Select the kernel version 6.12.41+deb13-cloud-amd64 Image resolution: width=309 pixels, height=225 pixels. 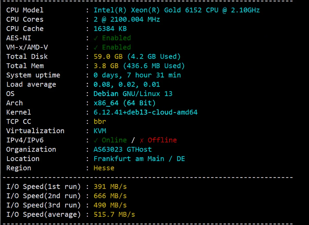tap(145, 112)
